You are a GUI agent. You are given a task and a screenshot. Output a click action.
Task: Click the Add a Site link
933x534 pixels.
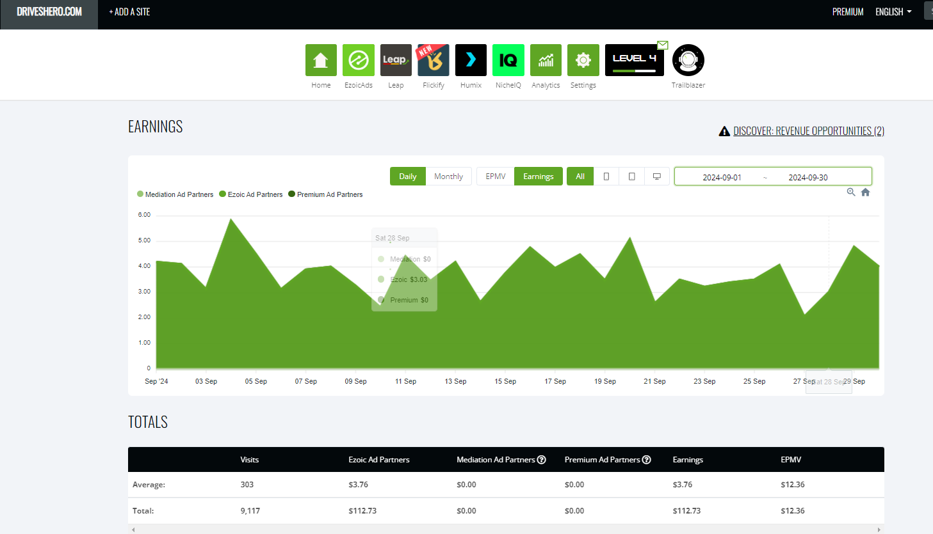(129, 12)
